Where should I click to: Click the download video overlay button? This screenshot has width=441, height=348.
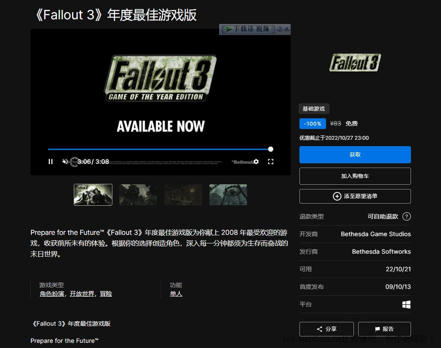click(x=248, y=29)
